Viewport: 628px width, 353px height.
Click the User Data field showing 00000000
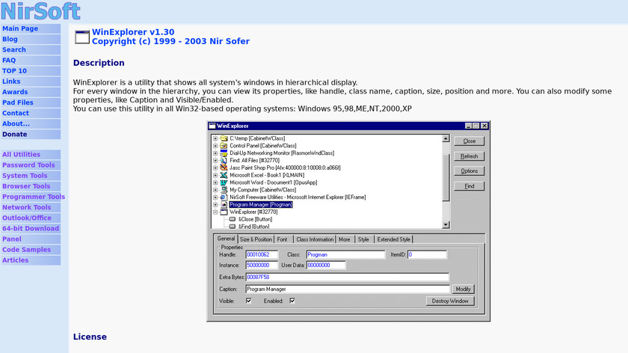(x=326, y=265)
